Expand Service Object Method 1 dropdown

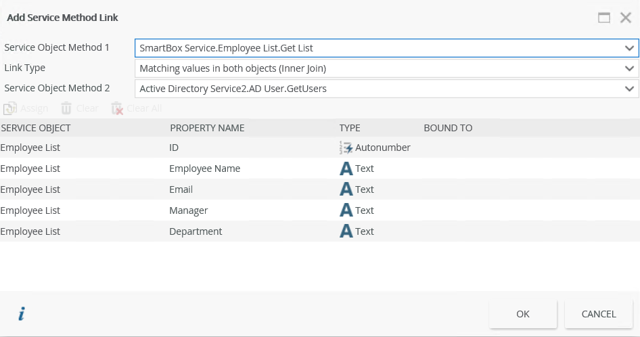[x=629, y=48]
